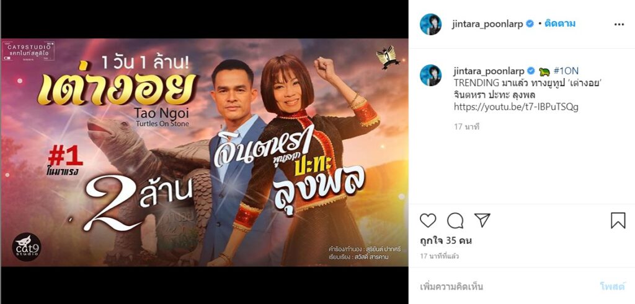This screenshot has width=635, height=304.
Task: Open jintara_poonlarp username in the header
Action: [x=488, y=24]
